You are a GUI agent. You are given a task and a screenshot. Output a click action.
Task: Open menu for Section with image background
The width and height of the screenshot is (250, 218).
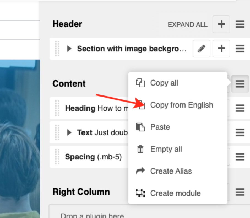click(240, 49)
